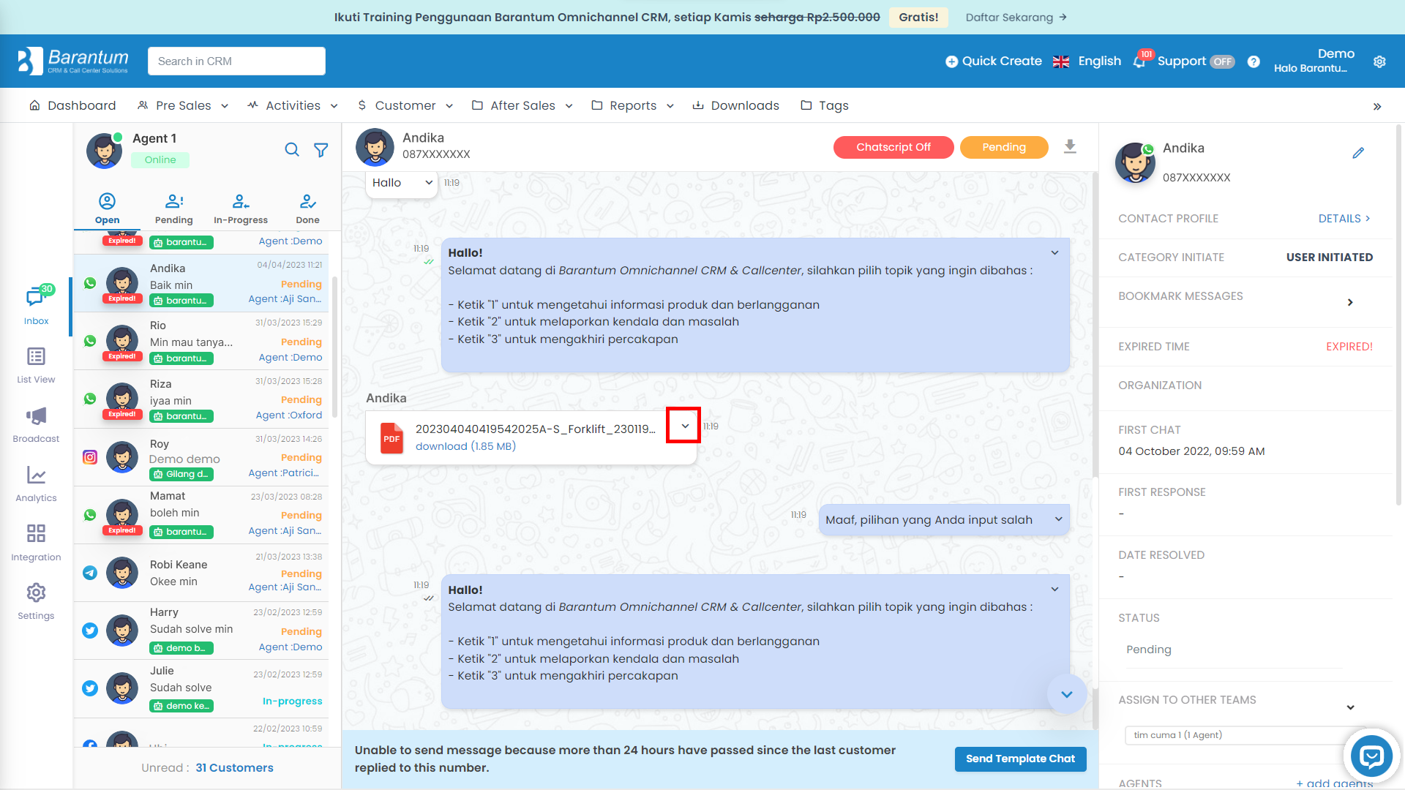This screenshot has width=1405, height=790.
Task: Open the top-right account gear icon
Action: coord(1379,61)
